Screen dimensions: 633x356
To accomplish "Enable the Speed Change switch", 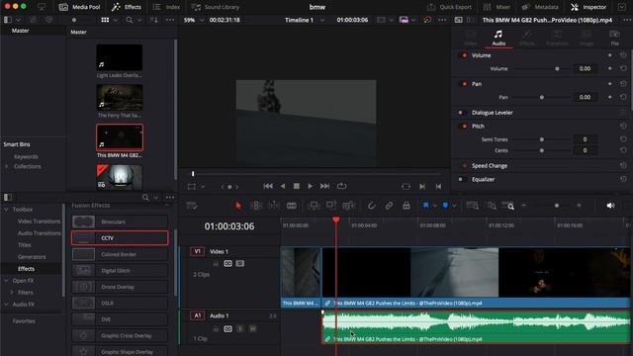I will pos(464,166).
